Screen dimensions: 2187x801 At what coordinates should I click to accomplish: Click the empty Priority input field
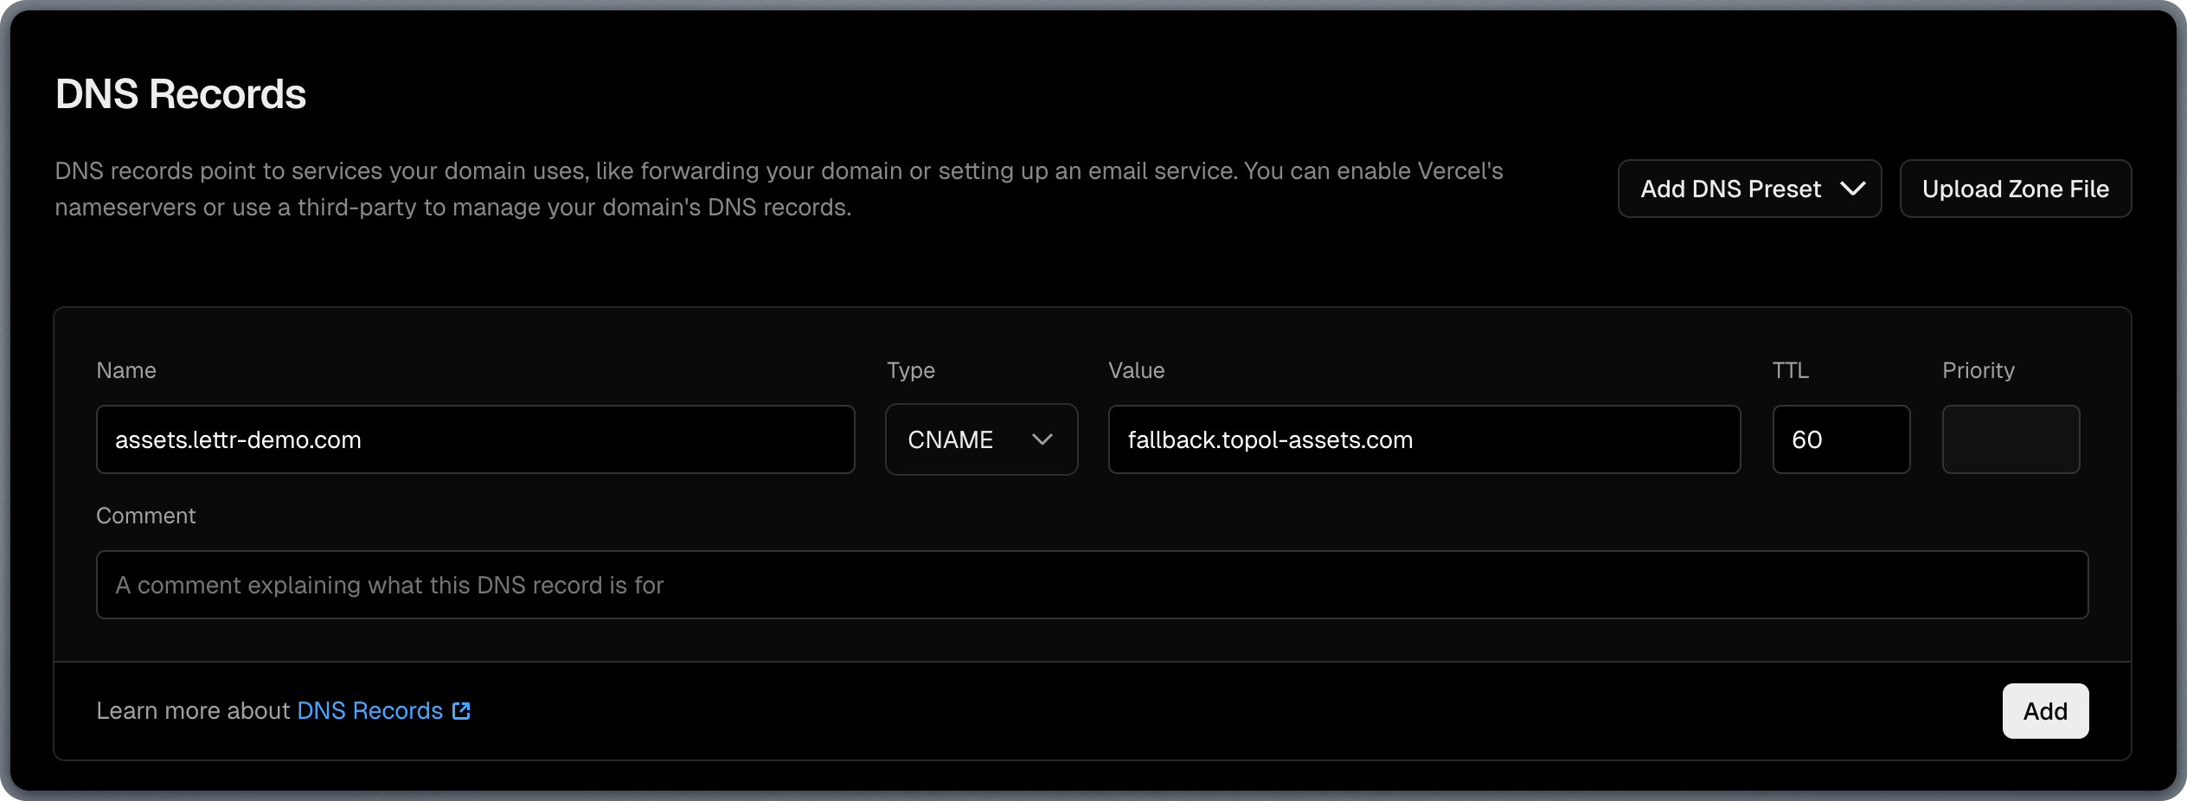pos(2011,439)
